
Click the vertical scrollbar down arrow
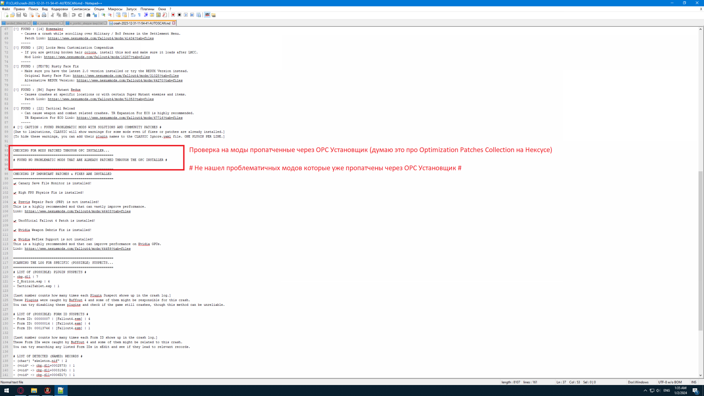point(700,375)
